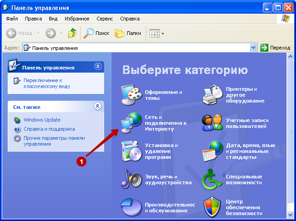Open the Сервис menu
The image size is (296, 221).
[x=105, y=19]
